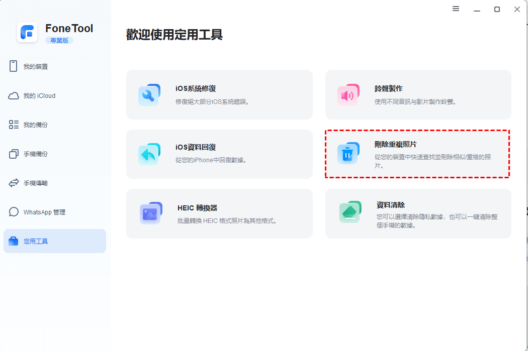The height and width of the screenshot is (351, 528).
Task: Click the HEIC 轉換器 image icon
Action: pos(150,213)
